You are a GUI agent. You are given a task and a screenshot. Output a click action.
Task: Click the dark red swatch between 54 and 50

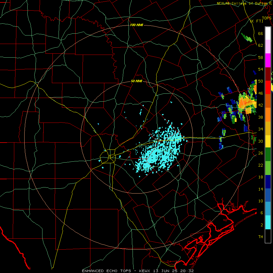[268, 74]
